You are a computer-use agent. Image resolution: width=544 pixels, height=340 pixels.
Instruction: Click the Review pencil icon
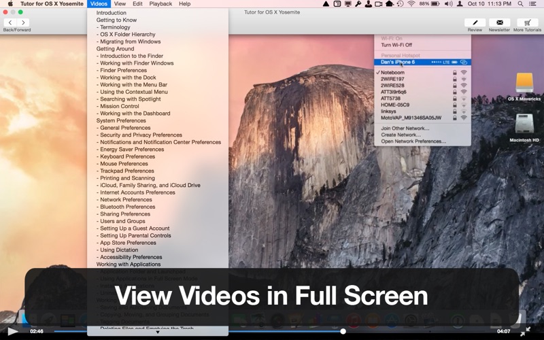475,22
